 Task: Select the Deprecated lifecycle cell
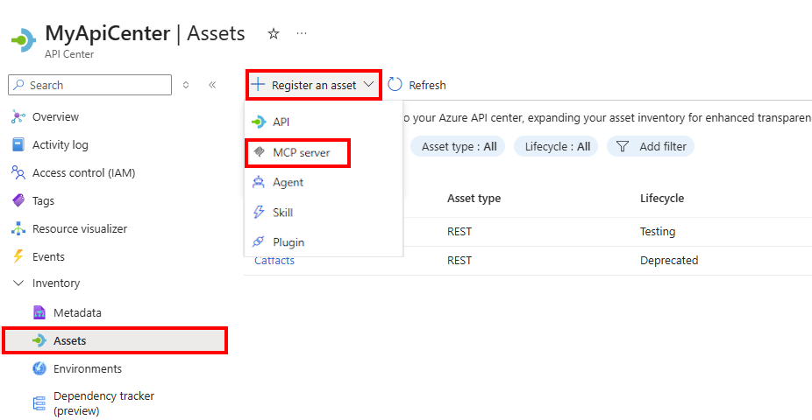pos(669,261)
